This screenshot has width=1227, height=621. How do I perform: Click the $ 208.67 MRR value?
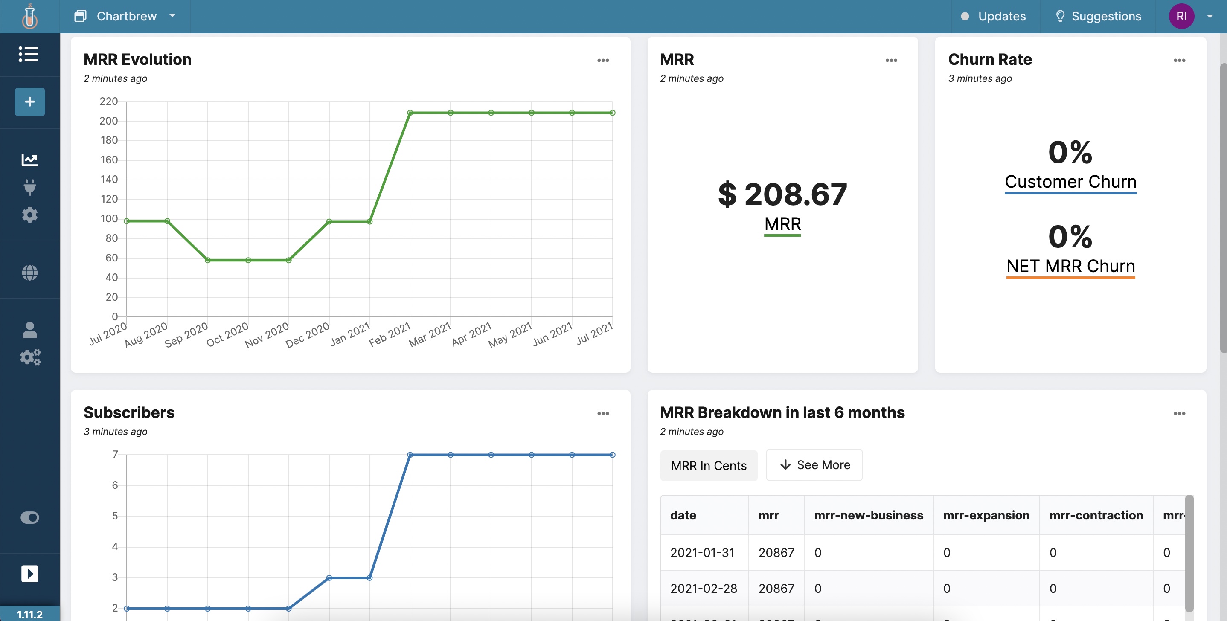point(782,194)
